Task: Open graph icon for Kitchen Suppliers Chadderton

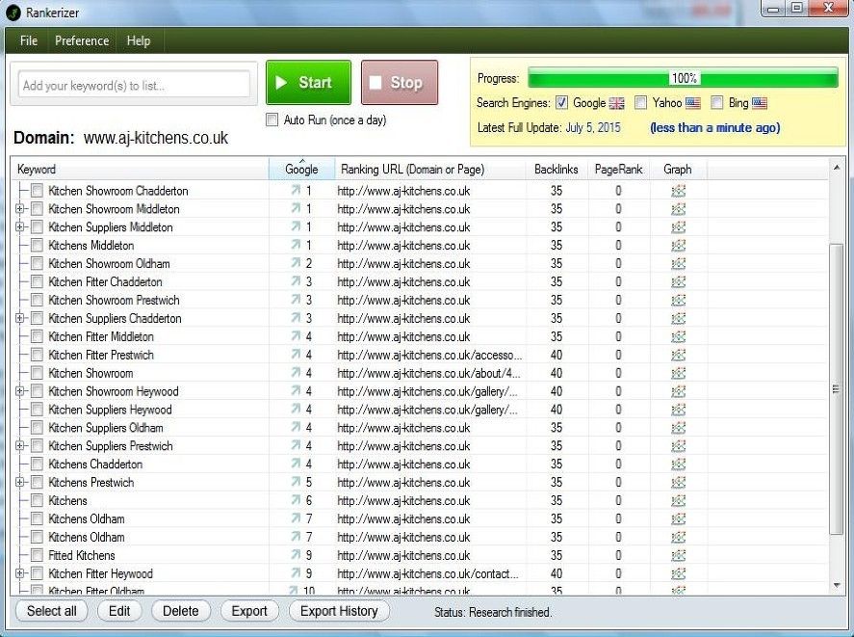Action: (x=678, y=318)
